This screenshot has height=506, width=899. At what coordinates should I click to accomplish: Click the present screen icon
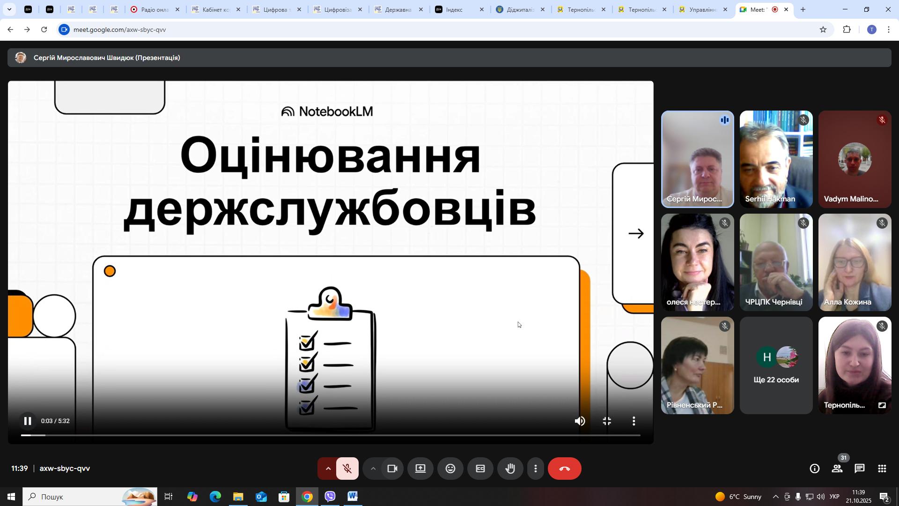[x=420, y=469]
